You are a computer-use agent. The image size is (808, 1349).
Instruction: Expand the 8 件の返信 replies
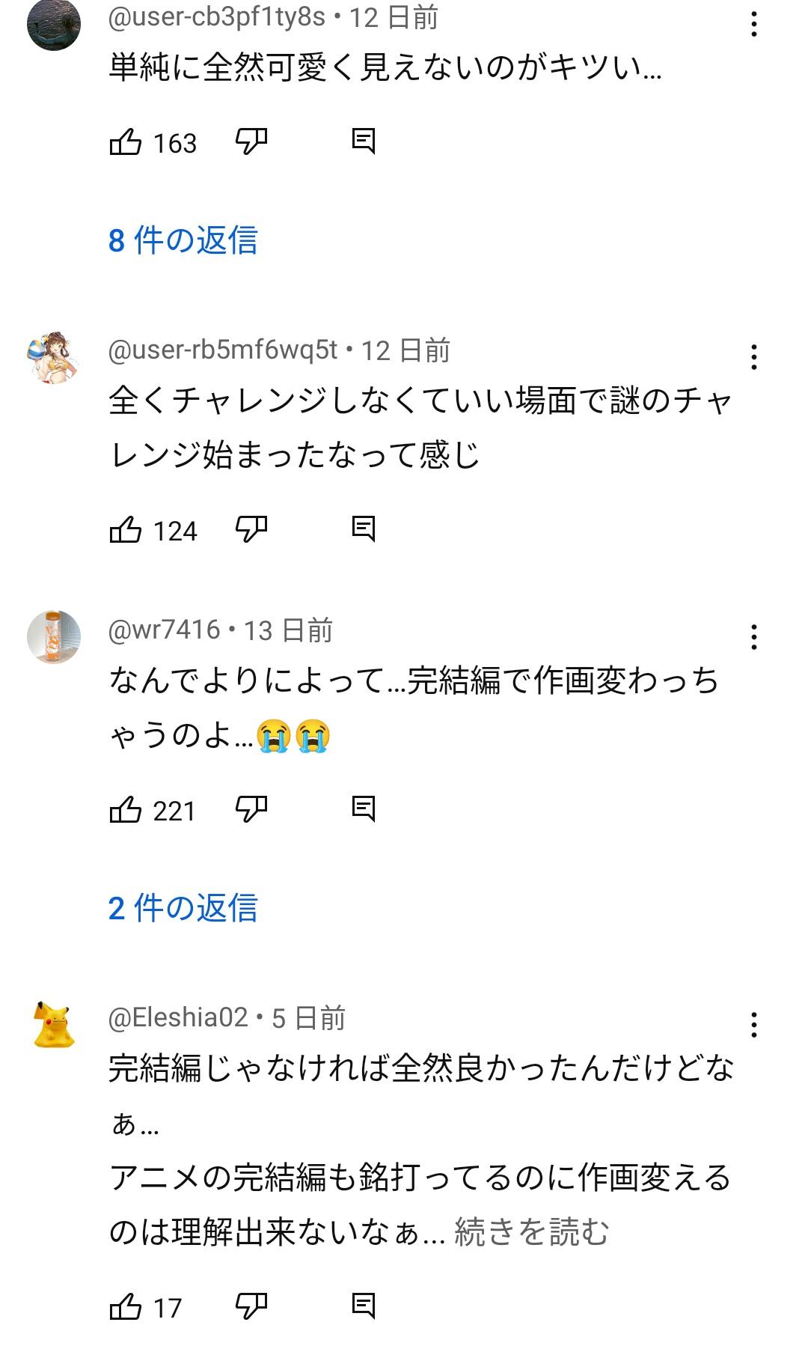click(183, 240)
